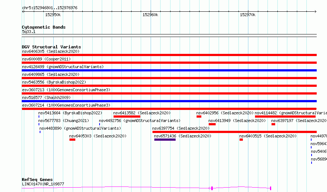Viewport: 327px width, 192px height.
Task: Click the LINC01470|NR_109877 gene label
Action: (43, 184)
